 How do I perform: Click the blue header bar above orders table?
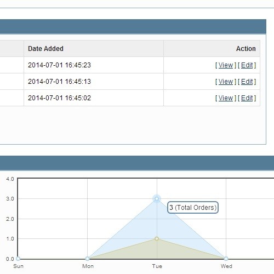pyautogui.click(x=133, y=27)
